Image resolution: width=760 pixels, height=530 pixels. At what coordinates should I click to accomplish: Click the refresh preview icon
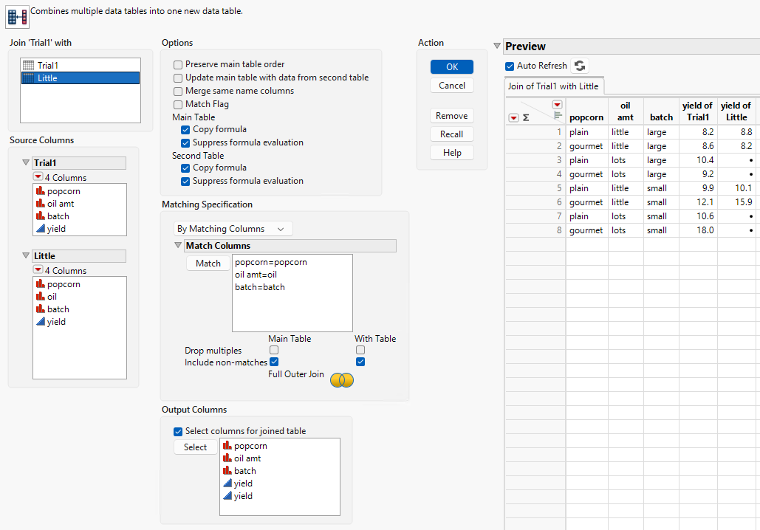580,66
